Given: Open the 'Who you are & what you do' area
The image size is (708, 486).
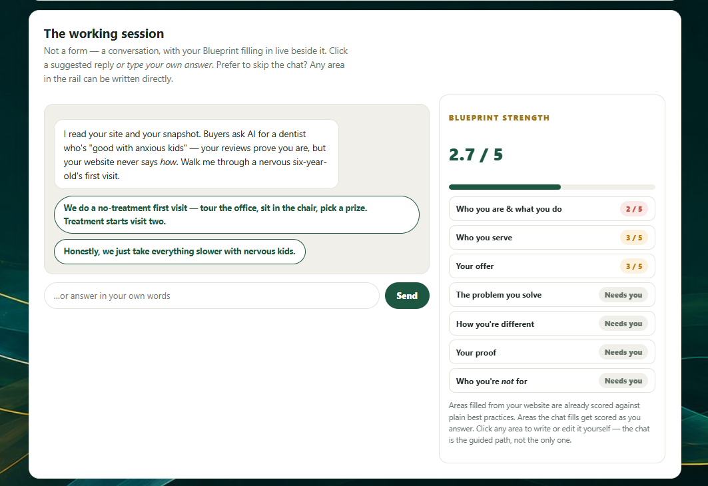Looking at the screenshot, I should pos(551,209).
